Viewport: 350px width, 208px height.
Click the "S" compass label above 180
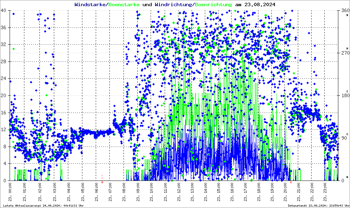click(347, 91)
